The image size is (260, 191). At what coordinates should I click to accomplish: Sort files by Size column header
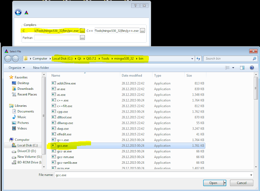[195, 76]
